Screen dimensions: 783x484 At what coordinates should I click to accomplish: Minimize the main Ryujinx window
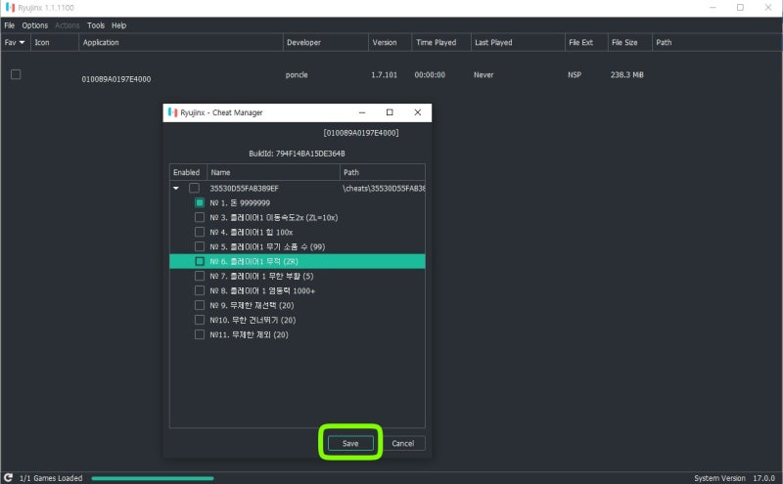(x=713, y=8)
